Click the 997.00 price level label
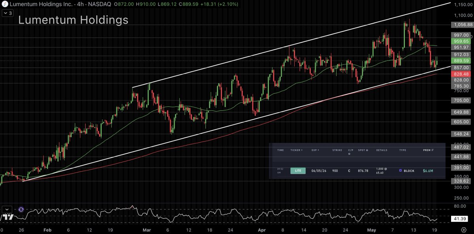Screen dimensions: 474x234 point(461,35)
